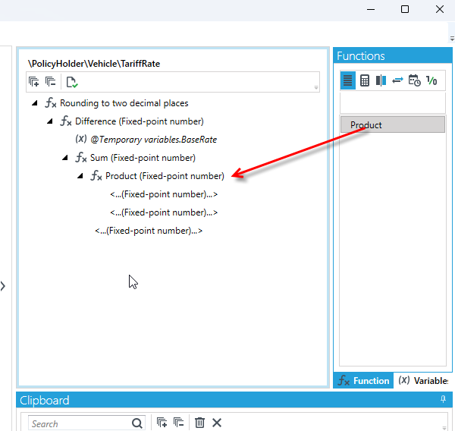Select Difference (Fixed-point number) row
This screenshot has width=455, height=431.
[140, 121]
